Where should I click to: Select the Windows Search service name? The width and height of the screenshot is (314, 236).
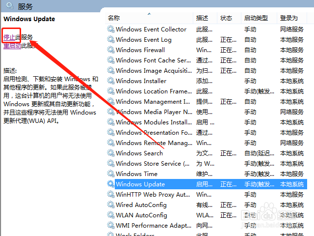[x=139, y=153]
